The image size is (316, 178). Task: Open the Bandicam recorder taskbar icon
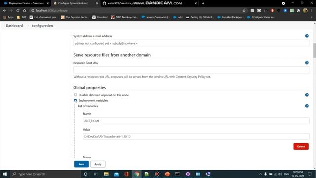coord(157,174)
